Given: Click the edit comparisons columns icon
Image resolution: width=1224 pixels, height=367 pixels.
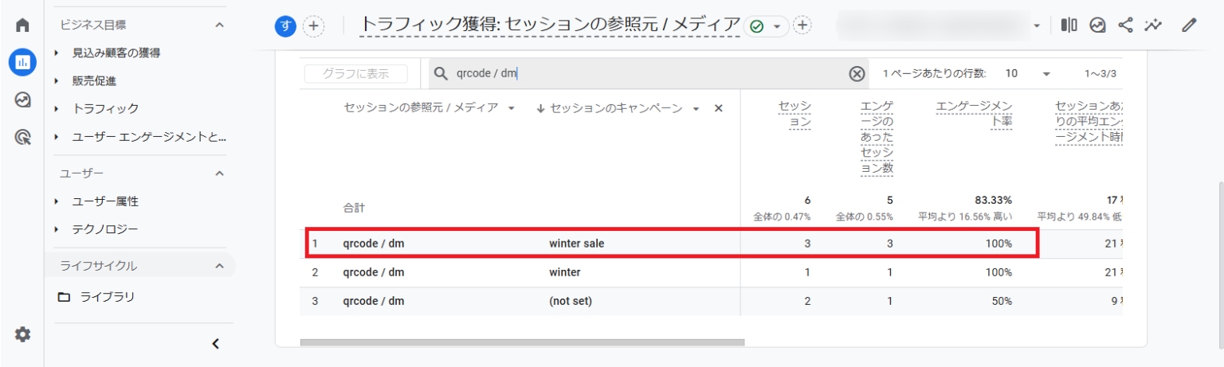Looking at the screenshot, I should (x=1069, y=25).
